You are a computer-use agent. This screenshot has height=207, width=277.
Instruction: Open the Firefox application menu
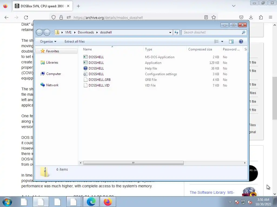[x=271, y=17]
